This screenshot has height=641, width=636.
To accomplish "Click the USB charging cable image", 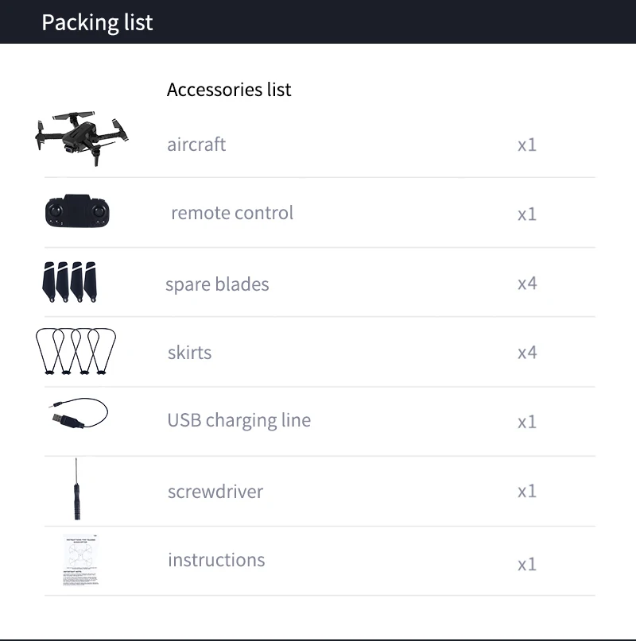I will coord(78,415).
